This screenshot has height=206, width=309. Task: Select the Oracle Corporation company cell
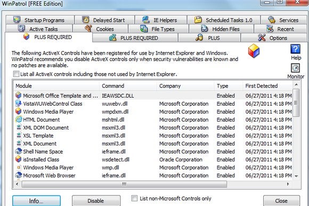[x=181, y=159]
